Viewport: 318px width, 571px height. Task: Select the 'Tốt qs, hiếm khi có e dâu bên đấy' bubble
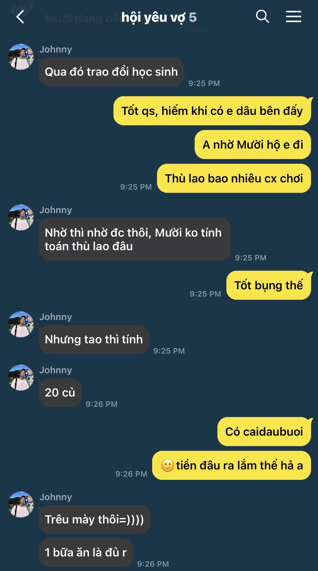click(x=212, y=111)
